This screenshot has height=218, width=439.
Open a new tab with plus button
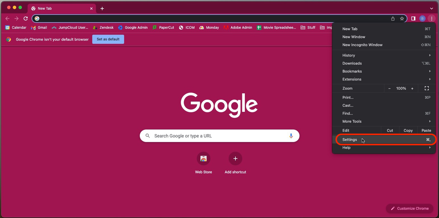(102, 9)
